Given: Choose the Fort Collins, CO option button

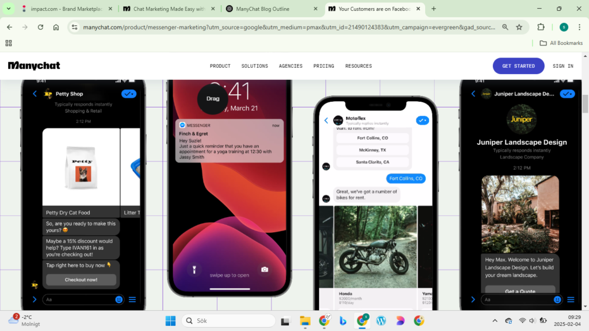Looking at the screenshot, I should pyautogui.click(x=373, y=138).
